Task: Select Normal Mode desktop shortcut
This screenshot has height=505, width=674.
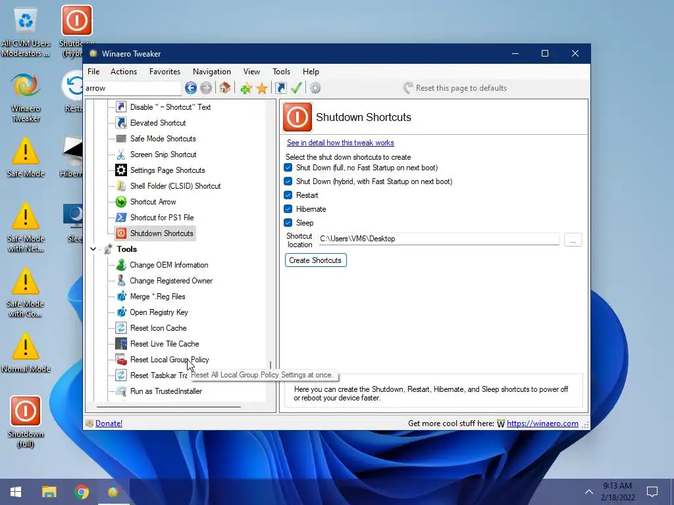Action: point(26,353)
